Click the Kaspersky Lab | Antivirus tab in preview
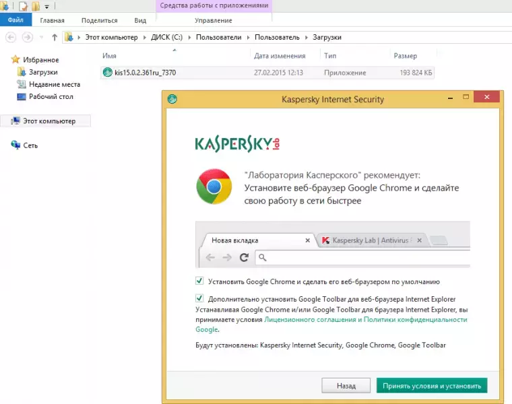512x404 pixels. [x=373, y=240]
